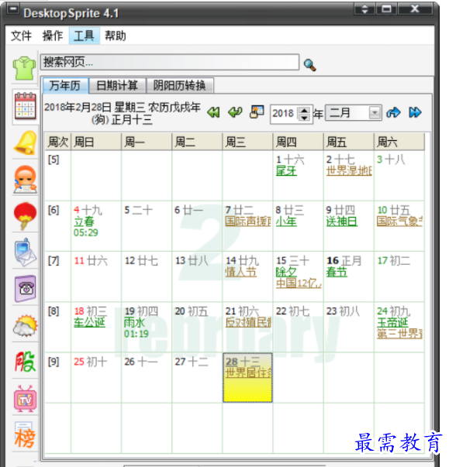Open the 送神日 link on February 9
This screenshot has width=449, height=467.
click(342, 221)
